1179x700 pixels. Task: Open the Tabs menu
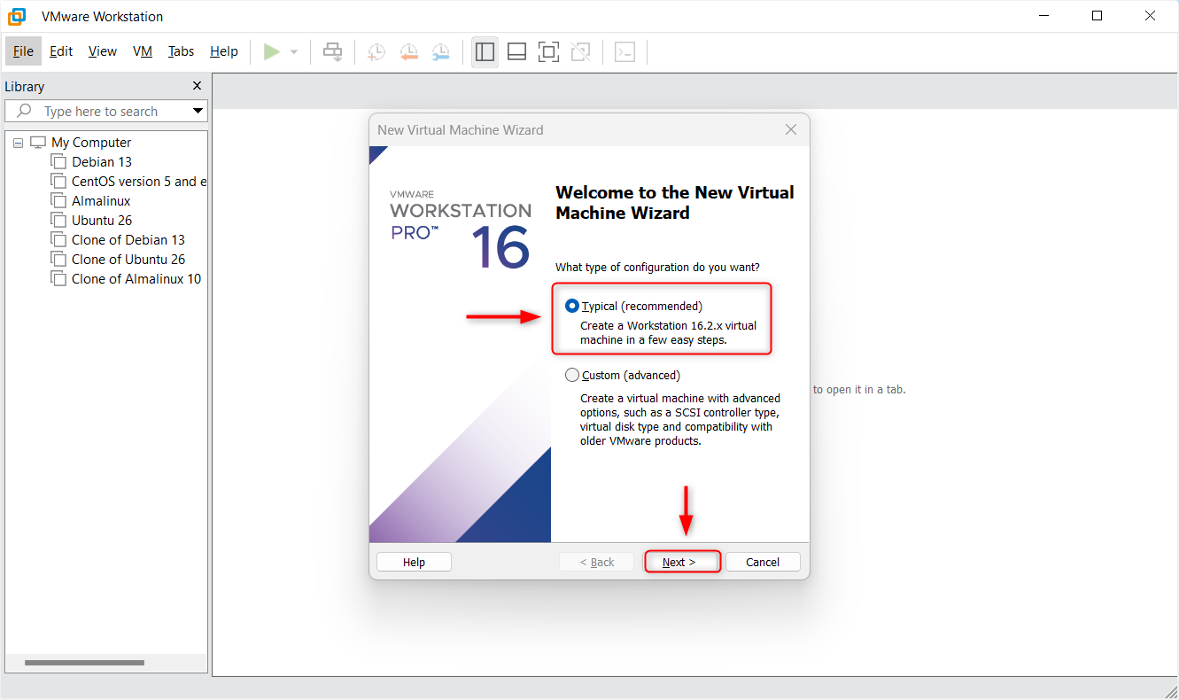(x=181, y=51)
